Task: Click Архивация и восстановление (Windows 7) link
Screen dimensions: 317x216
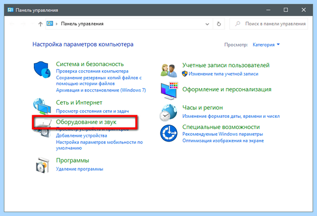Action: pyautogui.click(x=101, y=90)
